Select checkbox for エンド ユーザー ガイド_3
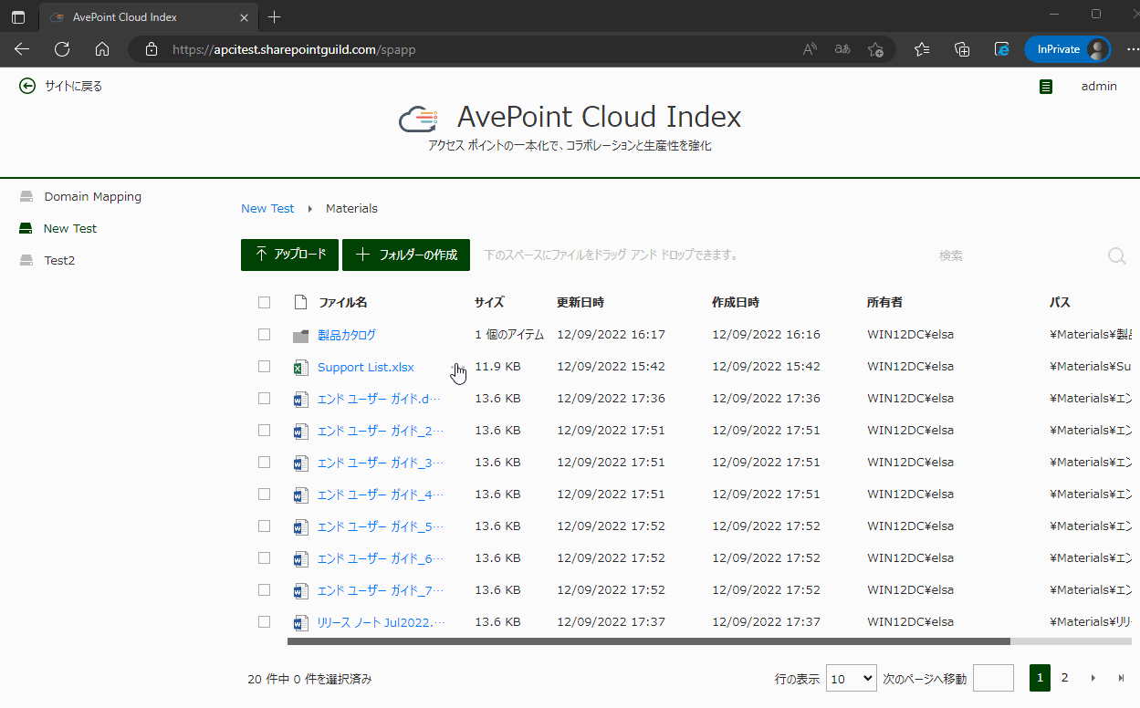The width and height of the screenshot is (1140, 708). coord(265,462)
